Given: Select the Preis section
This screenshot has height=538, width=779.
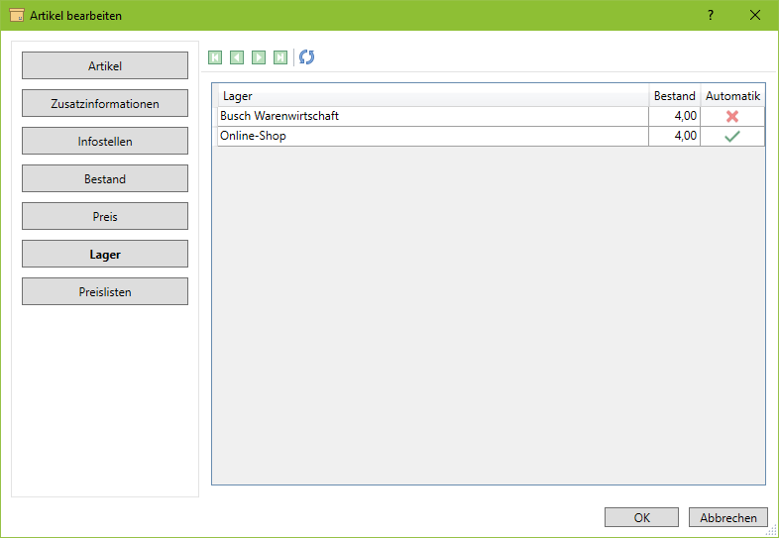Looking at the screenshot, I should pos(105,217).
